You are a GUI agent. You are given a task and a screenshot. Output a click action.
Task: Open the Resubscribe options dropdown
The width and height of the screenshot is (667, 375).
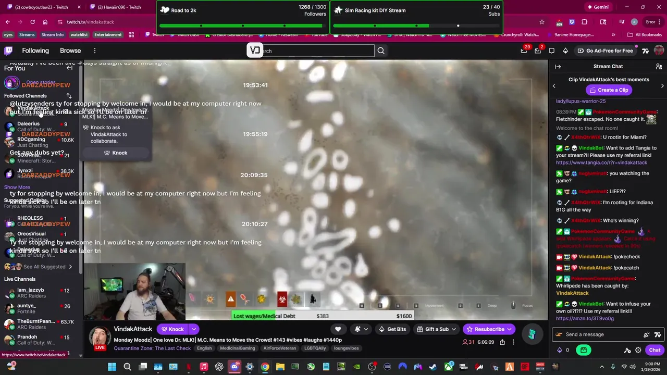click(509, 329)
